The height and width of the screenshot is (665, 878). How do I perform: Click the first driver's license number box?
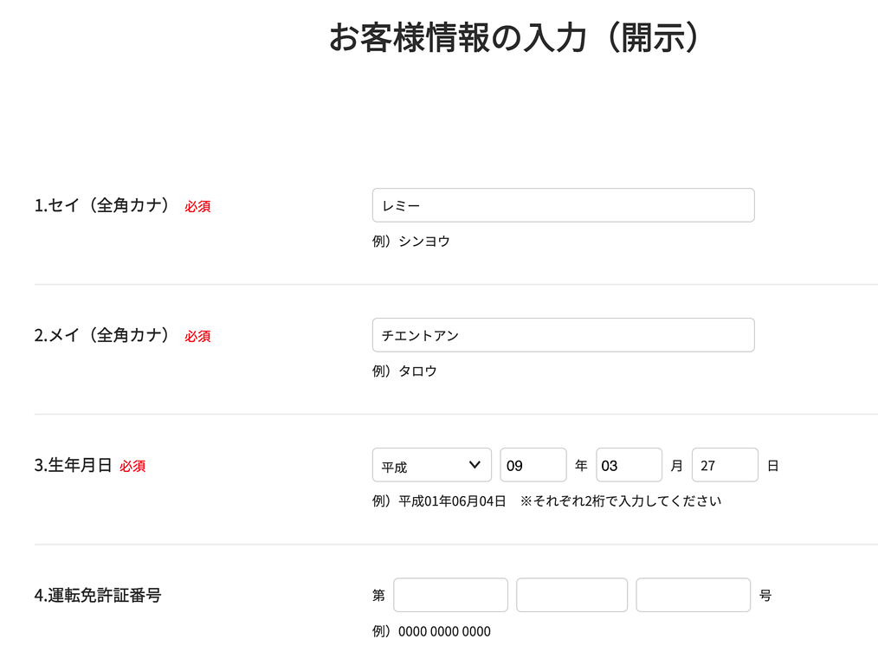point(451,595)
